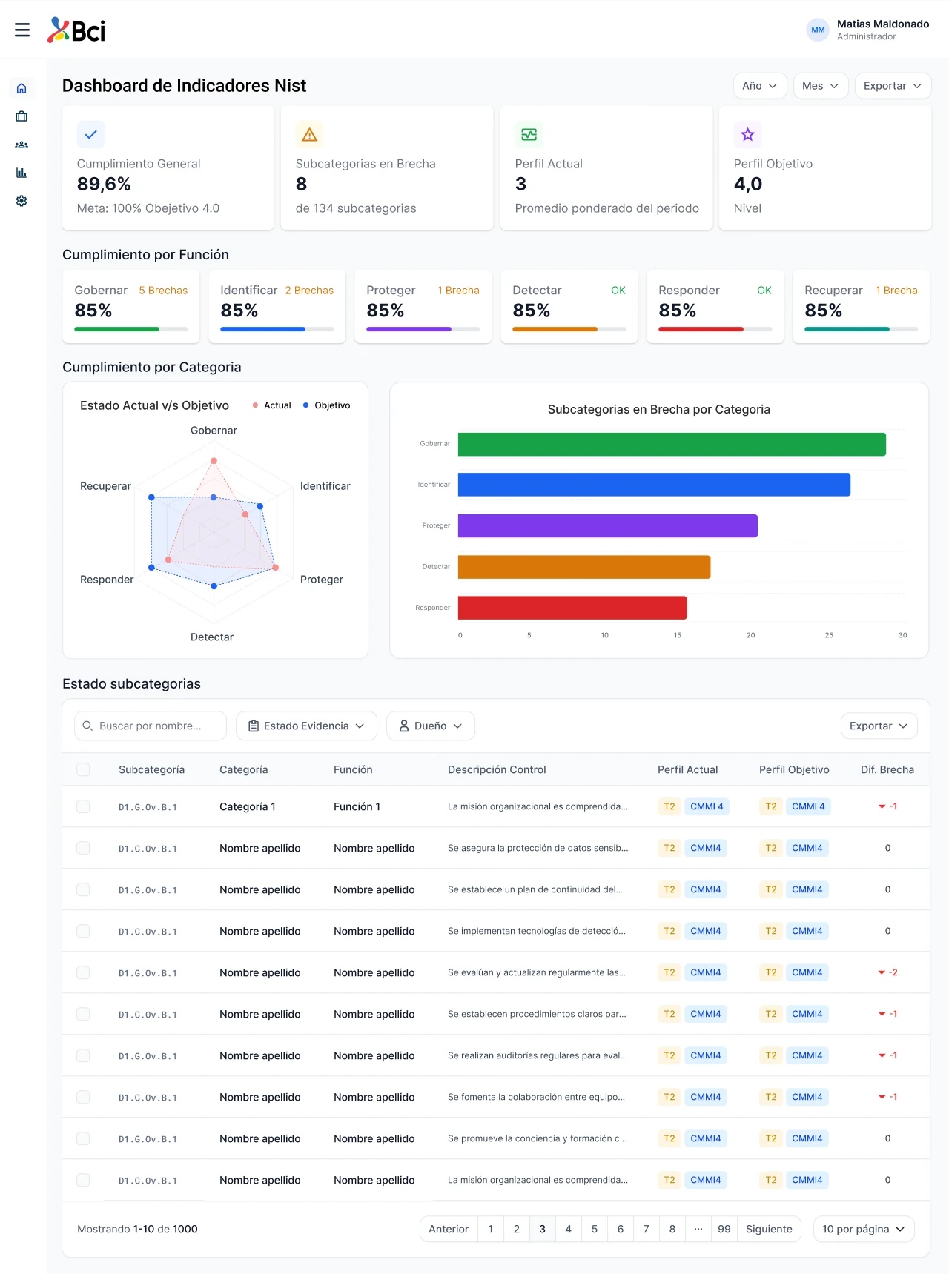Go to home in the sidebar
Viewport: 949px width, 1274px height.
(x=22, y=88)
